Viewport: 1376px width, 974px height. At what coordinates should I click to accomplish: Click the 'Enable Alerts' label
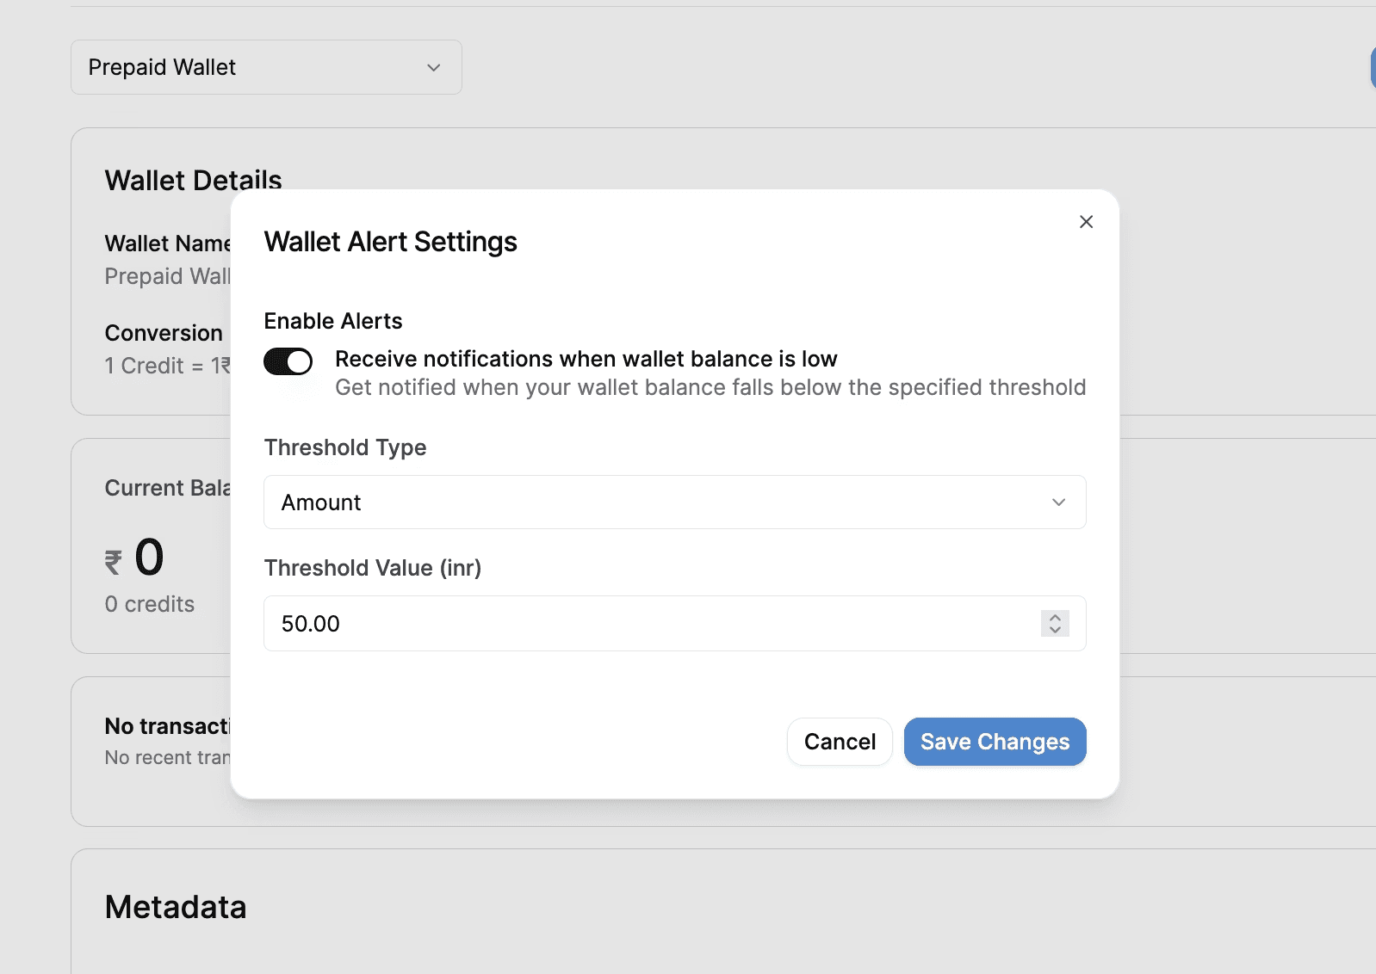point(333,321)
